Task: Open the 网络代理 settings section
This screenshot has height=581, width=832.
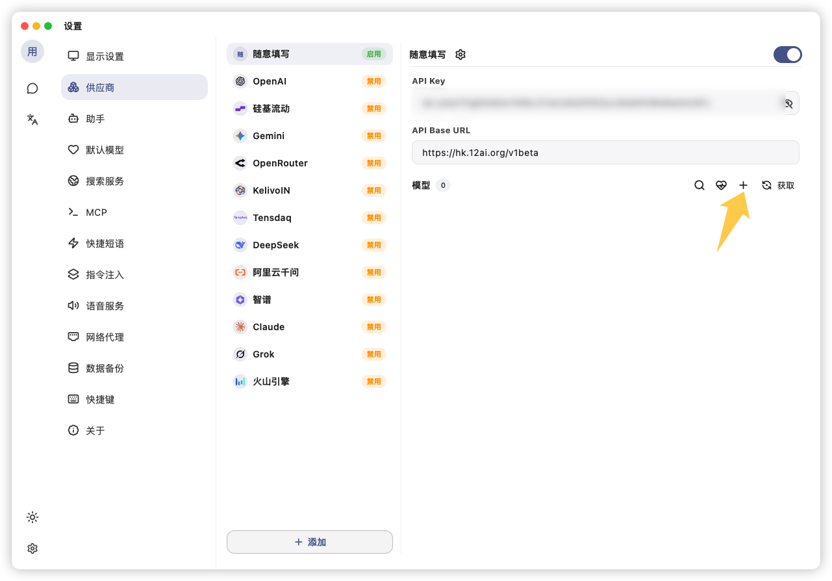Action: [104, 337]
